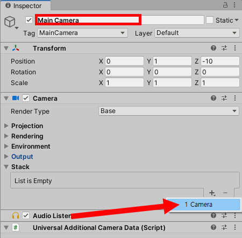The image size is (242, 238).
Task: Collapse the Camera component
Action: [x=6, y=99]
